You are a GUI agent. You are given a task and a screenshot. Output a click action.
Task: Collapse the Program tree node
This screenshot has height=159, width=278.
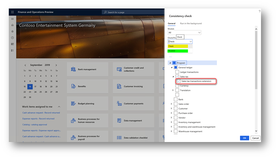170,63
